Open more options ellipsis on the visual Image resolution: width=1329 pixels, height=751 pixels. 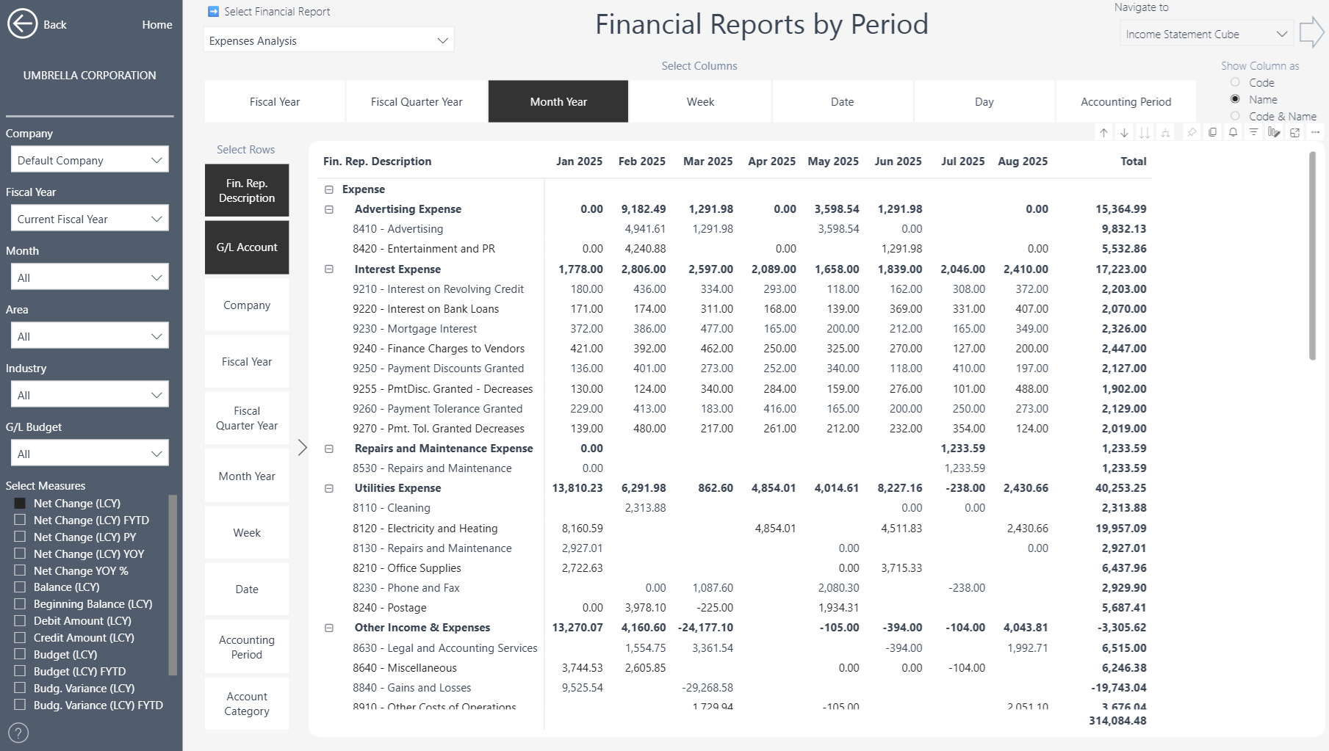(x=1315, y=133)
